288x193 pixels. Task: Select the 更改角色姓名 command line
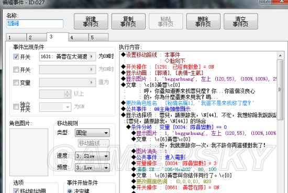(x=187, y=103)
